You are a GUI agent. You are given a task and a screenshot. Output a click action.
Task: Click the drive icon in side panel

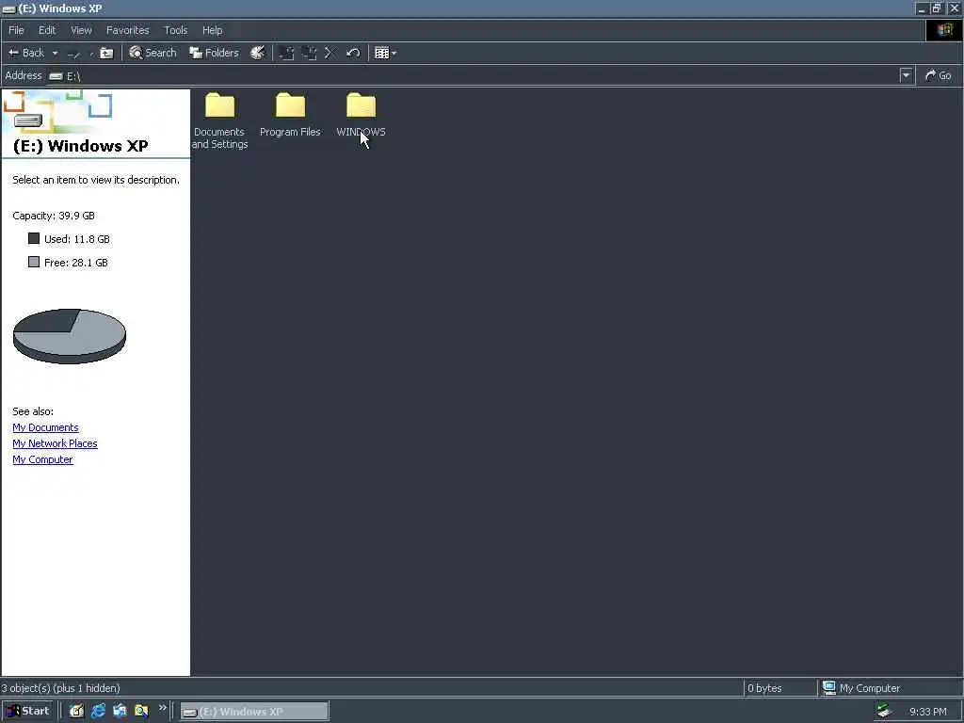pos(28,120)
